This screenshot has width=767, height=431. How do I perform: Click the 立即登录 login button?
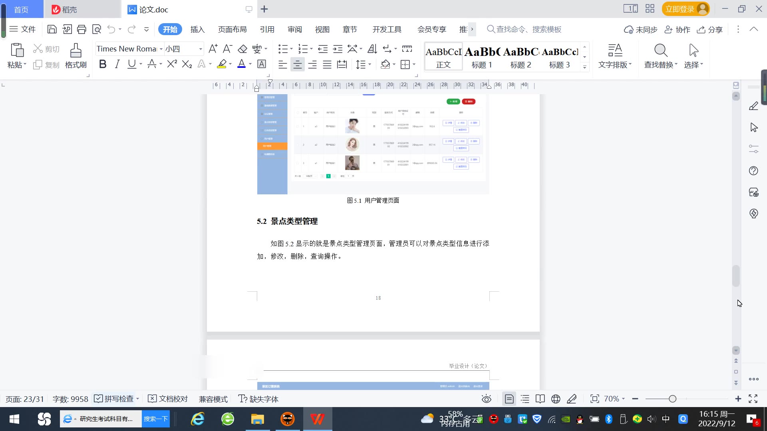tap(680, 9)
